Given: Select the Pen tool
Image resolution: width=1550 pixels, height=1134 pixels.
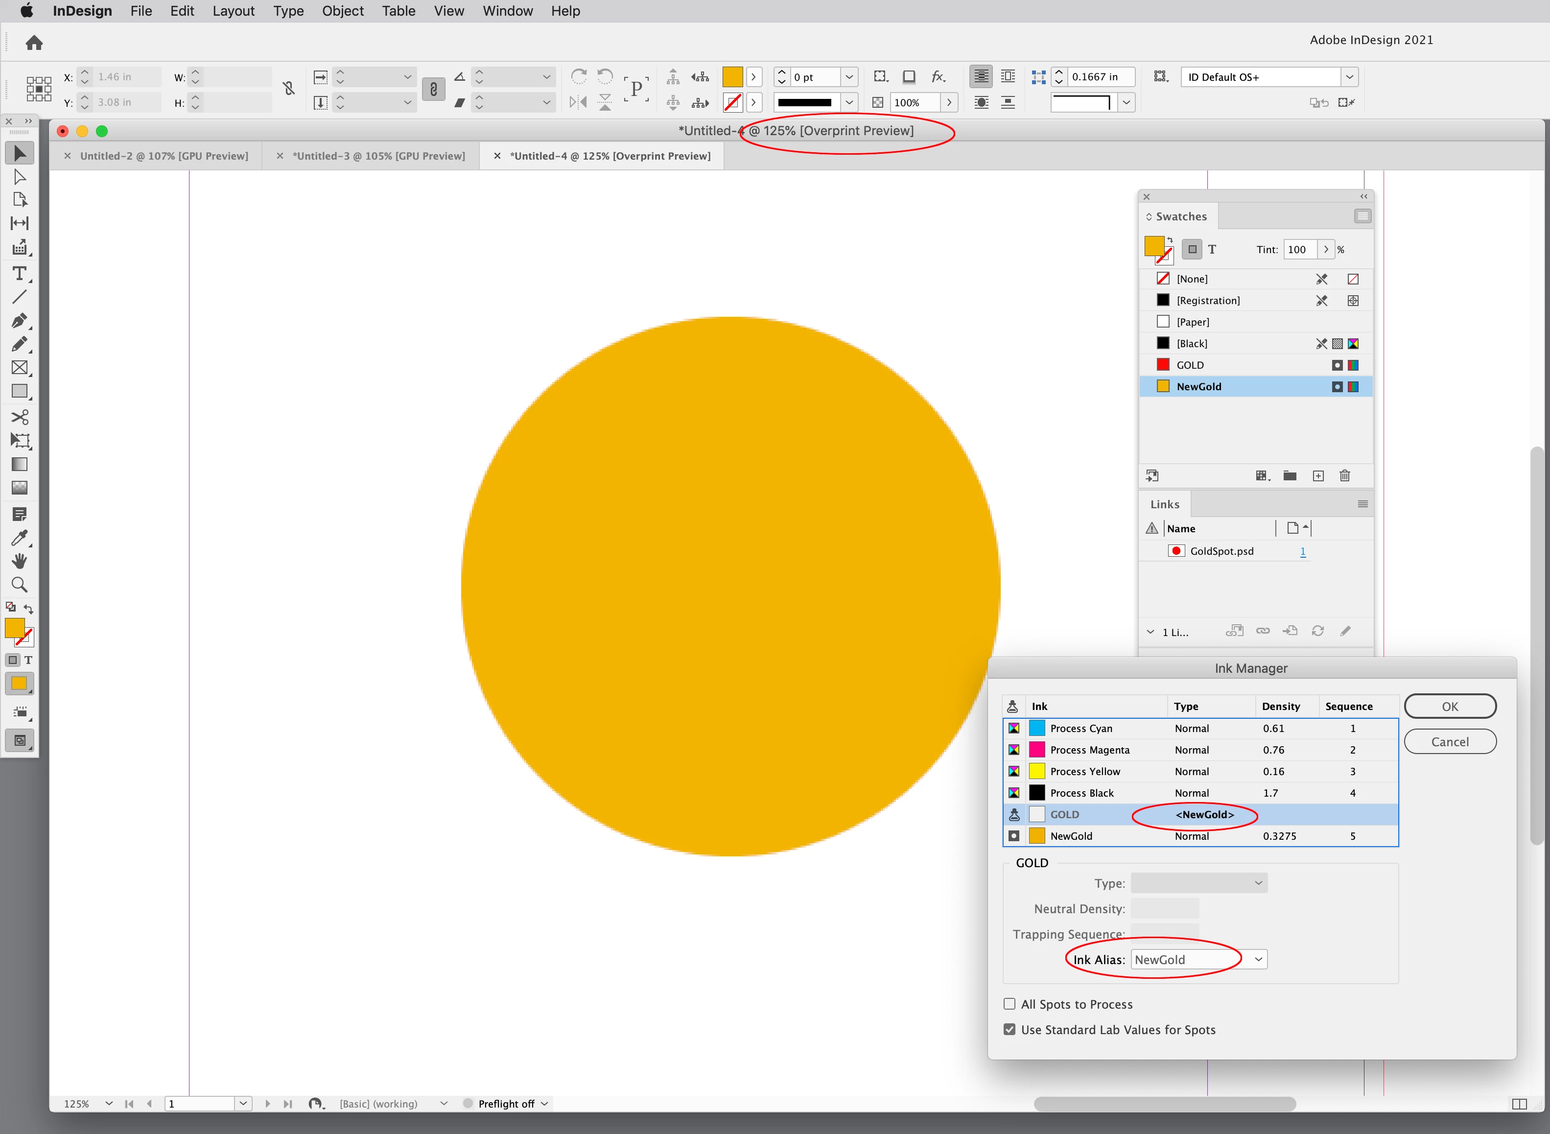Looking at the screenshot, I should tap(19, 321).
